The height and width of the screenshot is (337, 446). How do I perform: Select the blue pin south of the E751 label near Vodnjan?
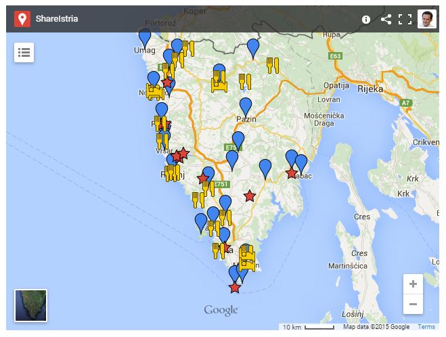[x=225, y=204]
